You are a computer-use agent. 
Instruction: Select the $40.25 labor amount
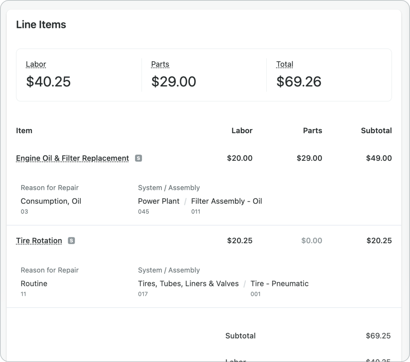pyautogui.click(x=48, y=82)
